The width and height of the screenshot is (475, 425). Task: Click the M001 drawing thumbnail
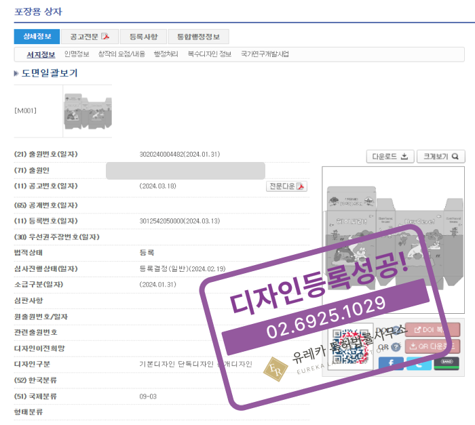[87, 110]
